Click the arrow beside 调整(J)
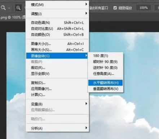This screenshot has width=159, height=139. (86, 13)
